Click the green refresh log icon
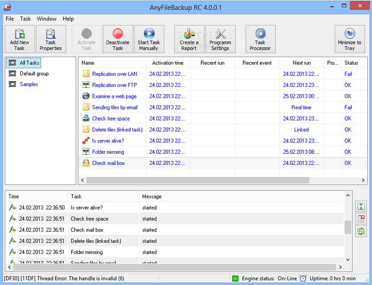 pos(361,232)
